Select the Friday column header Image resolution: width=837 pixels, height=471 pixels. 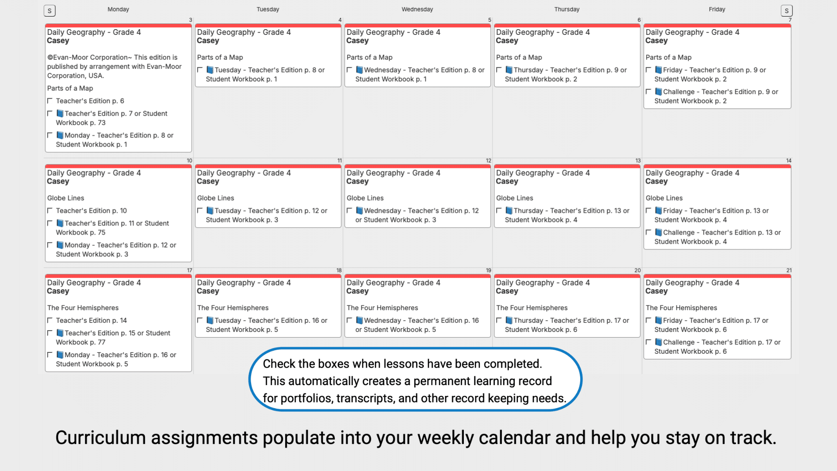click(x=717, y=9)
